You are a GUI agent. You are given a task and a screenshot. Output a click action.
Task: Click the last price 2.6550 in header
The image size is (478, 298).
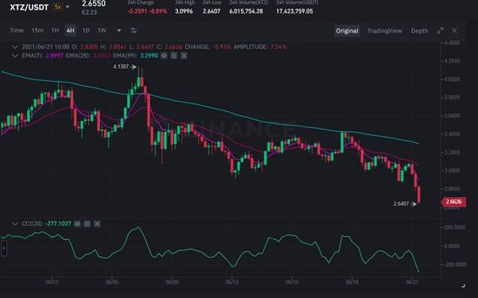94,4
